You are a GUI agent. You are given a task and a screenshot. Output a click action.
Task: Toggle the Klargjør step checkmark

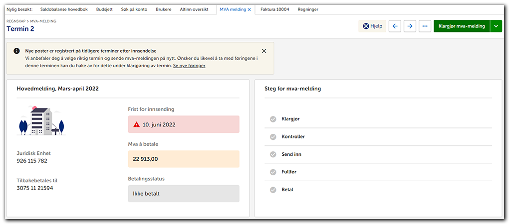(273, 119)
